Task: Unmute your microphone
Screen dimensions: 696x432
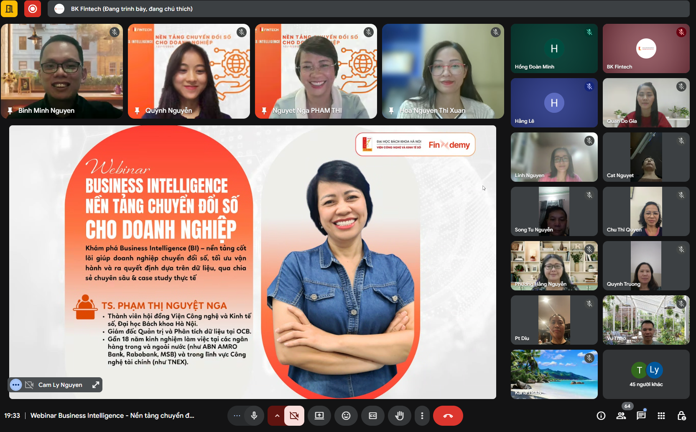Action: pyautogui.click(x=254, y=416)
